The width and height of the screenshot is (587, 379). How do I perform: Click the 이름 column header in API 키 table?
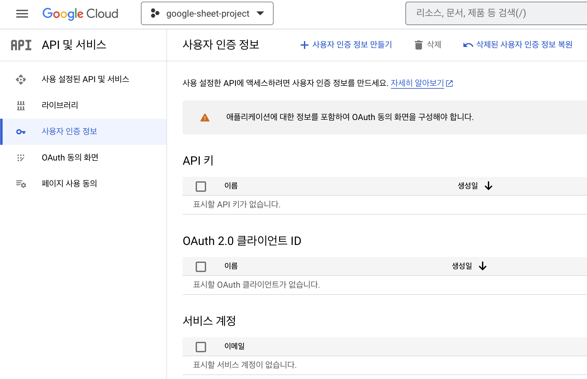click(231, 186)
